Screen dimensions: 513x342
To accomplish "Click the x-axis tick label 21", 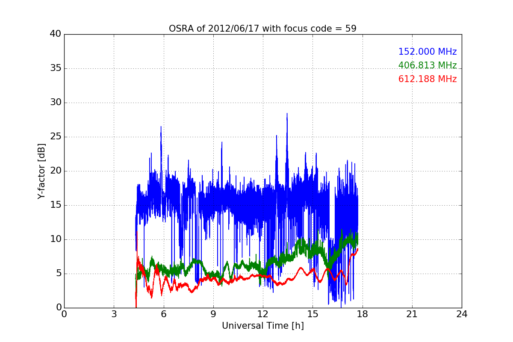I will click(412, 314).
